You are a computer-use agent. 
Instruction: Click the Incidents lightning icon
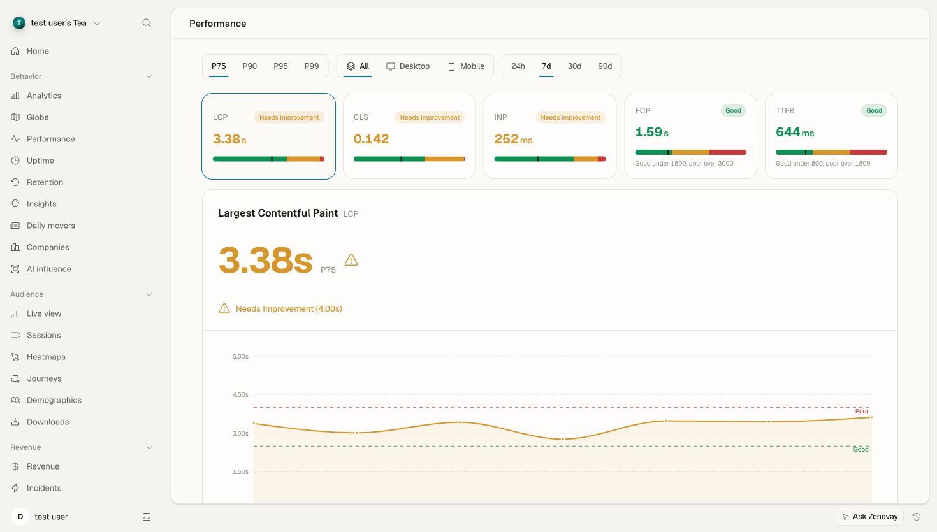[x=15, y=488]
